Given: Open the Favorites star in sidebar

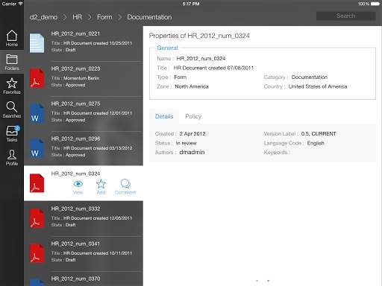Looking at the screenshot, I should (x=12, y=86).
